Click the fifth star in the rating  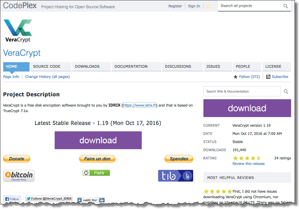click(259, 158)
